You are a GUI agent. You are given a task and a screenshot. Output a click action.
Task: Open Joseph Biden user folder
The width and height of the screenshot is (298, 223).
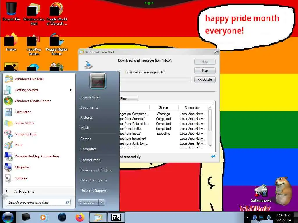coord(90,97)
